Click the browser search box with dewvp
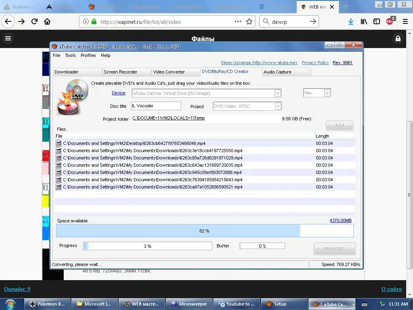Viewport: 413px width, 310px height. coord(289,22)
